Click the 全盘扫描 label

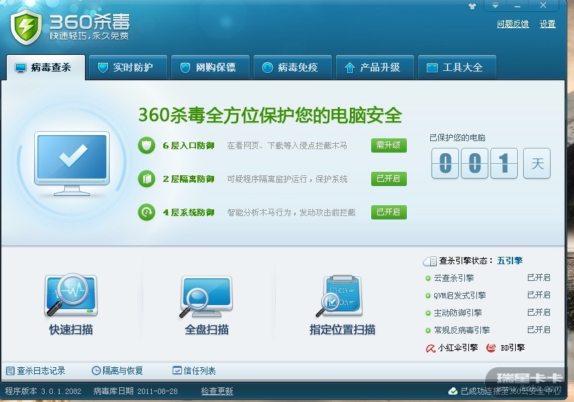click(207, 330)
